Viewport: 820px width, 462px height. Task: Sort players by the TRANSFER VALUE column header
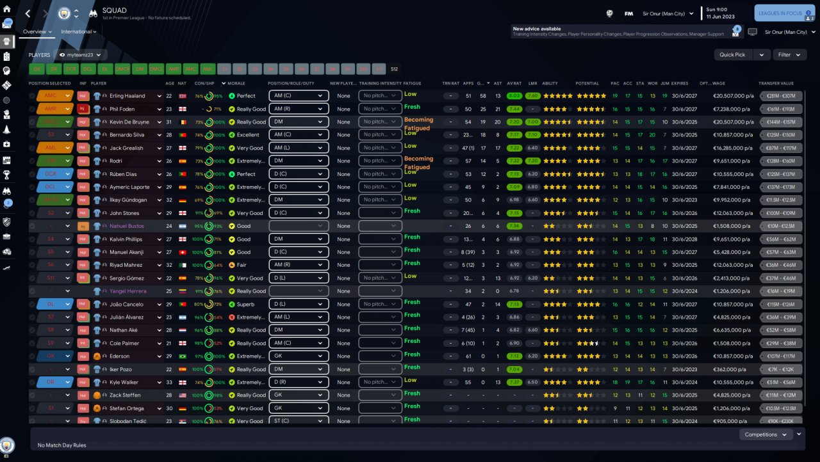(x=776, y=83)
